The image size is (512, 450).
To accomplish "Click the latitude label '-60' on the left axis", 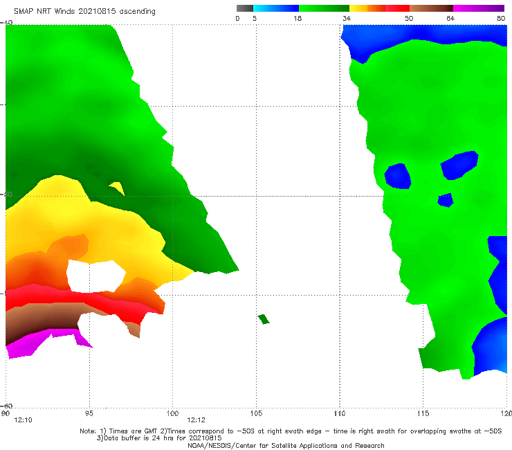I will [x=6, y=406].
